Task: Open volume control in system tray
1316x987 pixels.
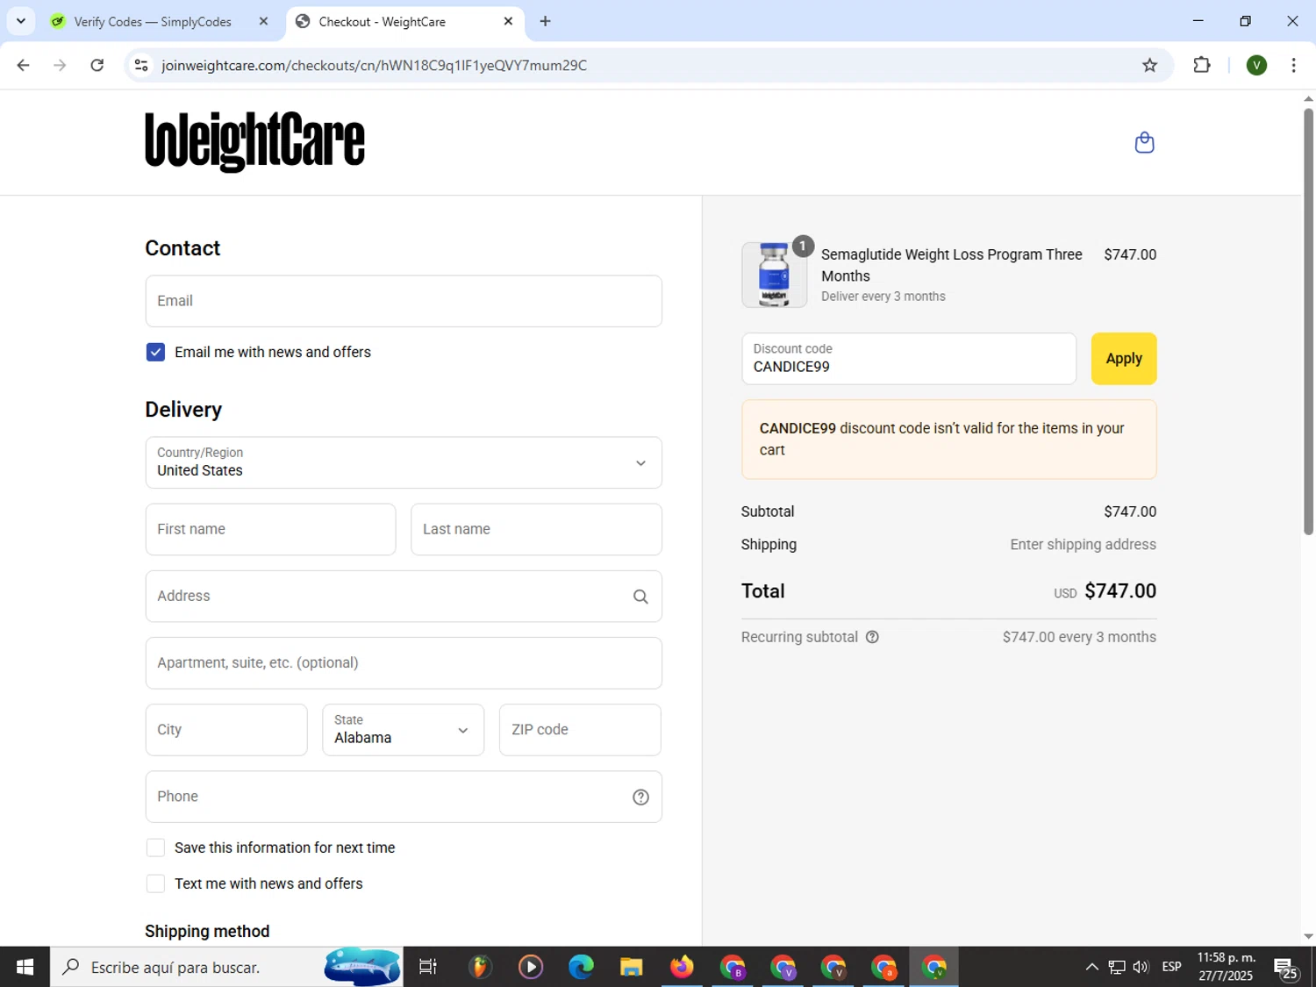Action: pyautogui.click(x=1141, y=967)
